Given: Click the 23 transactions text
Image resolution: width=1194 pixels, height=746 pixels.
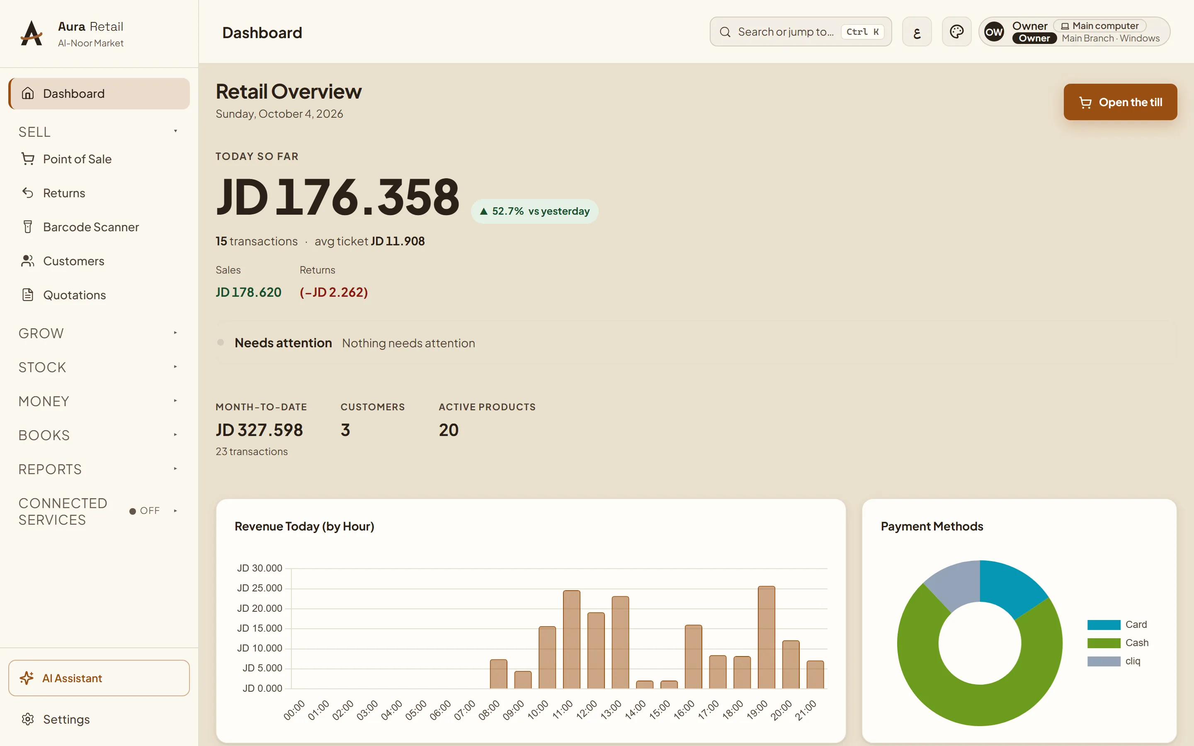Looking at the screenshot, I should (252, 452).
